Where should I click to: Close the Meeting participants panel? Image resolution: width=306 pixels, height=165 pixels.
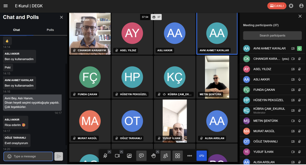[300, 16]
